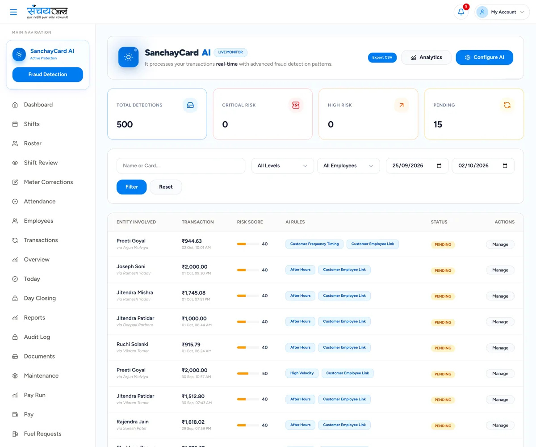The height and width of the screenshot is (447, 536).
Task: Click the Documents tray icon
Action: coord(15,357)
